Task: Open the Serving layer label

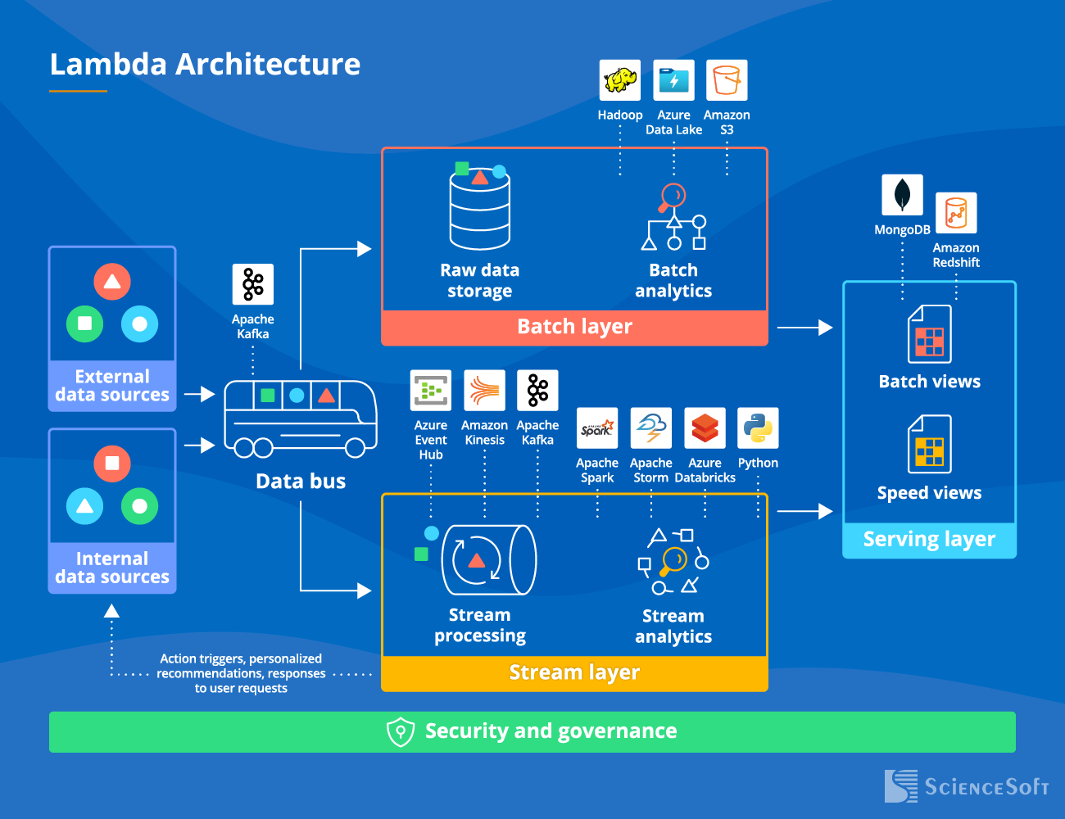Action: [929, 539]
